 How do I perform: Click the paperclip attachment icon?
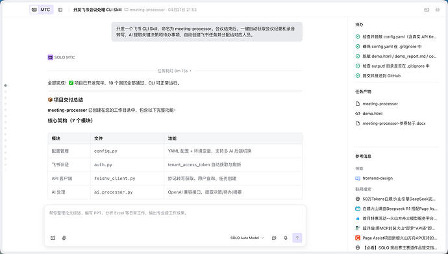click(64, 238)
